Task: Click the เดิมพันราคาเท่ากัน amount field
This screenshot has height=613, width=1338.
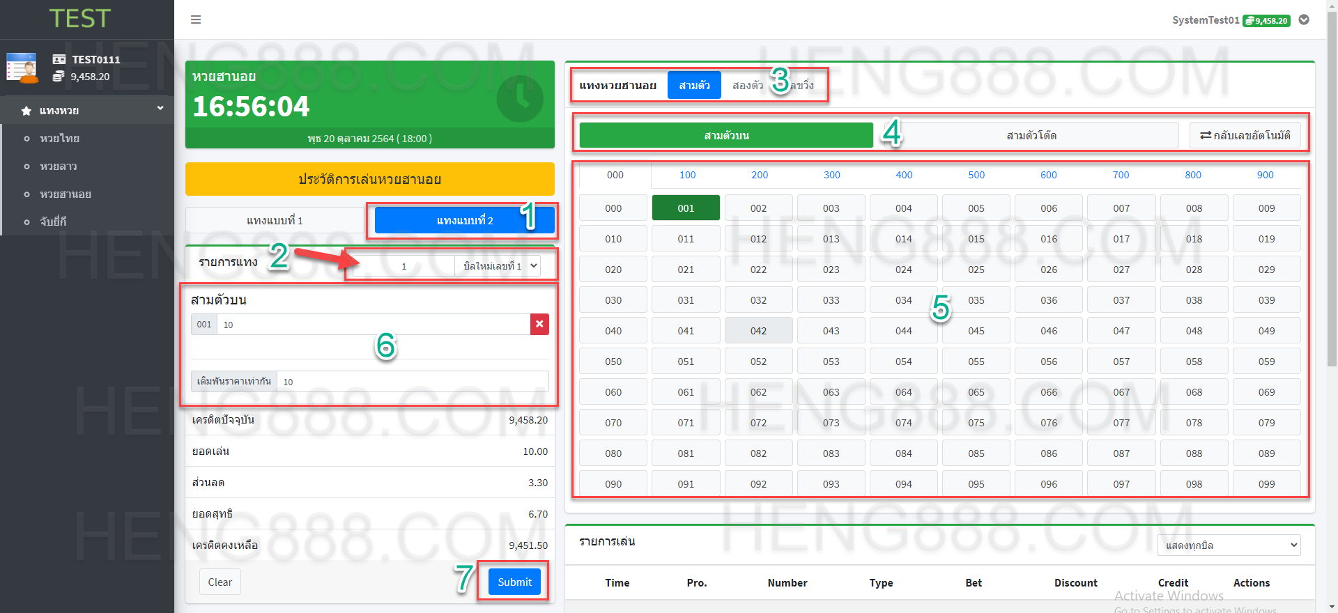Action: point(413,382)
